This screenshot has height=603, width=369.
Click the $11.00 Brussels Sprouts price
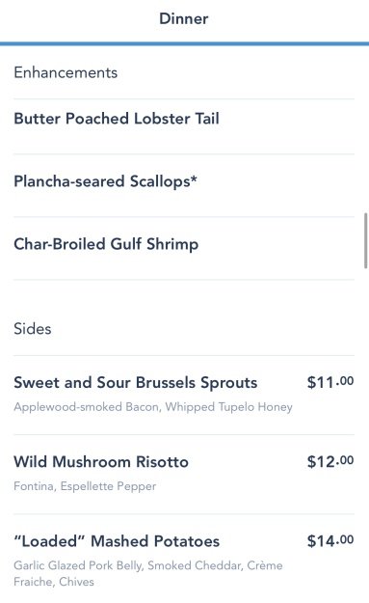pyautogui.click(x=330, y=382)
